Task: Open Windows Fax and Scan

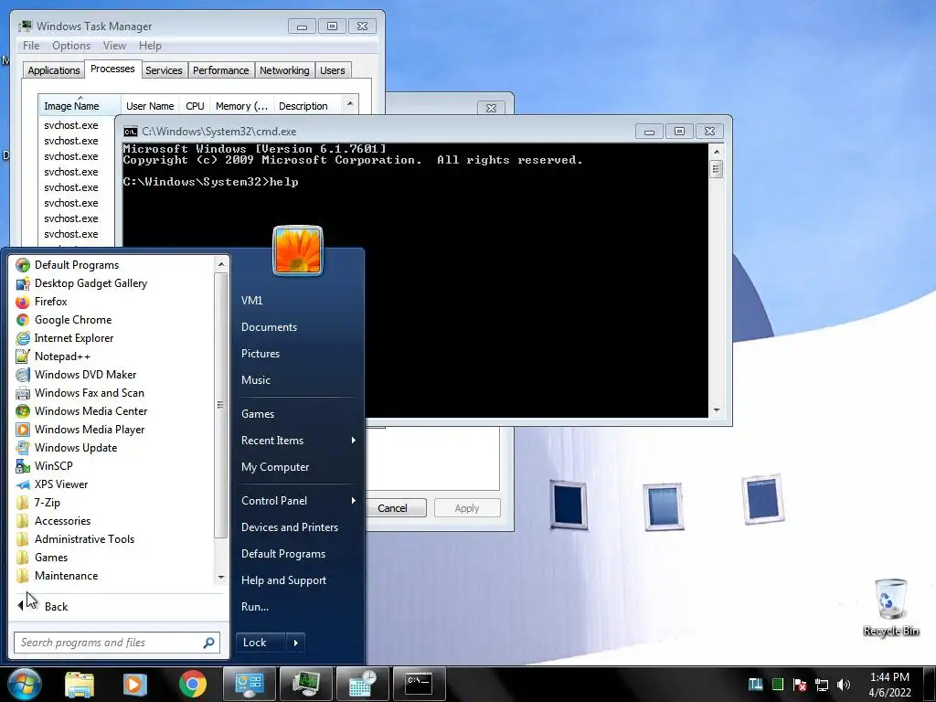Action: coord(89,393)
